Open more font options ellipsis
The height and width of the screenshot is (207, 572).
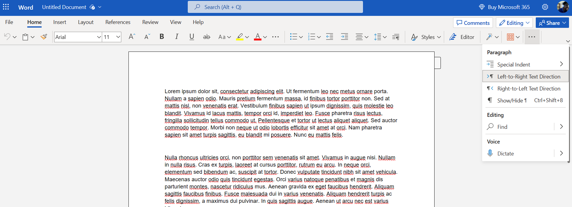(276, 37)
